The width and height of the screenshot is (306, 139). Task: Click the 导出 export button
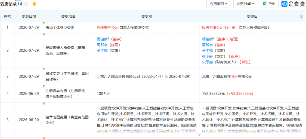pyautogui.click(x=269, y=4)
